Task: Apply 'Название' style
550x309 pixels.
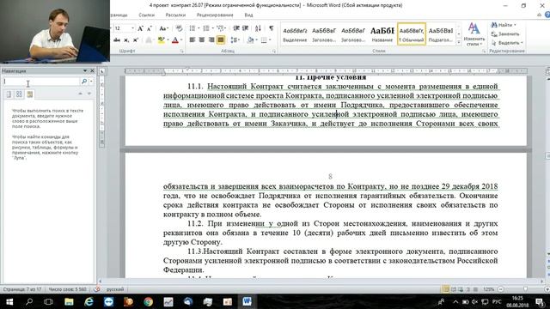Action: (x=382, y=34)
